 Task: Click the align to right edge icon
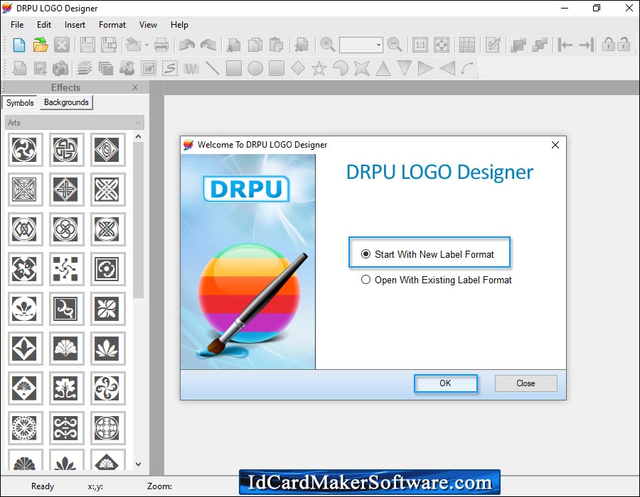click(587, 45)
